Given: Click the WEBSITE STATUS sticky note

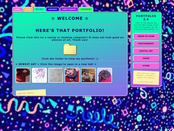Looking at the screenshot, I should coord(31,93).
